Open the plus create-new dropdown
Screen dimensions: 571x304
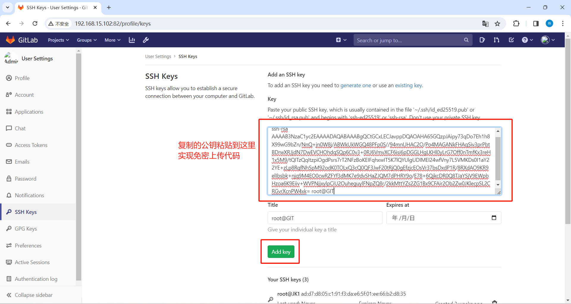pyautogui.click(x=341, y=40)
